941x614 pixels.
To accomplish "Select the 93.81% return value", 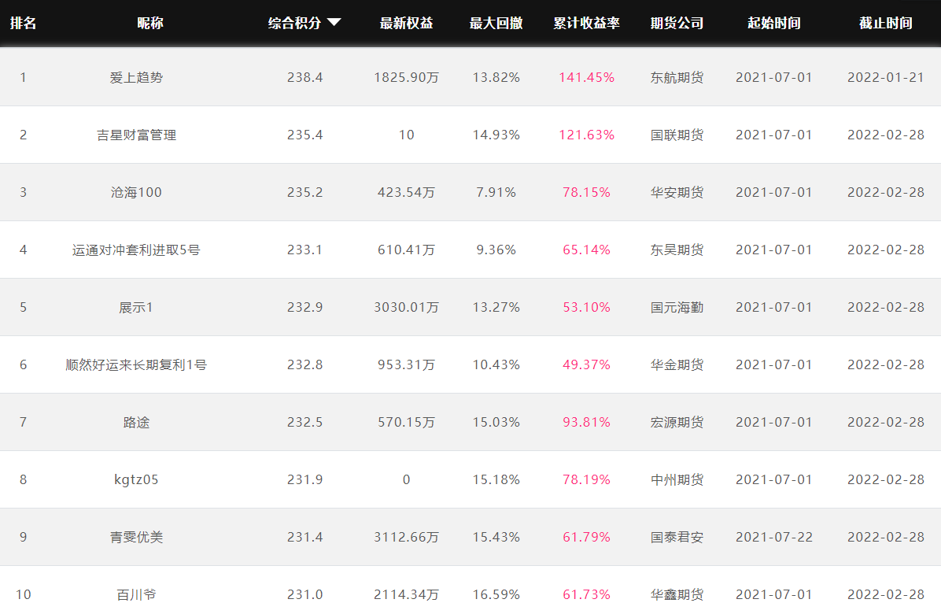I will [x=586, y=422].
